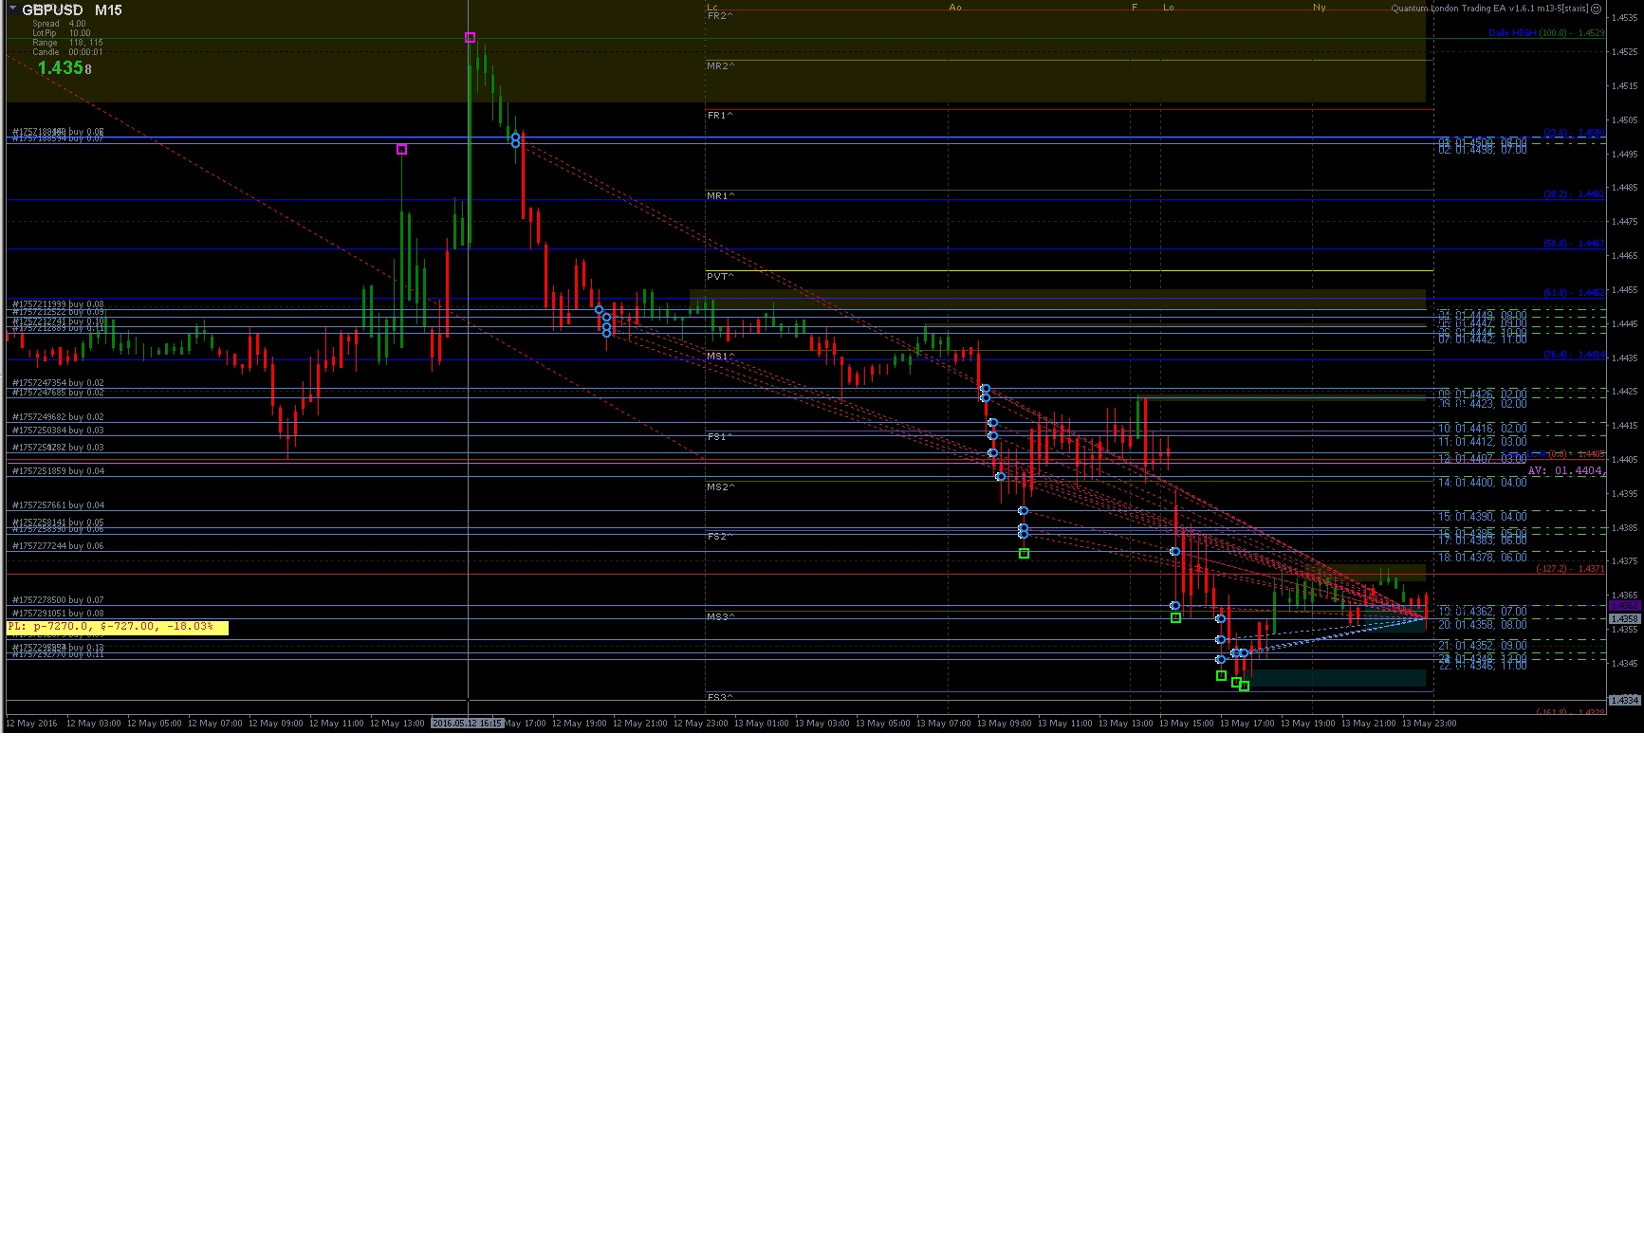Select grid level 15: 01.4390, 04.00 label
Screen dimensions: 1644x1247
click(1483, 517)
